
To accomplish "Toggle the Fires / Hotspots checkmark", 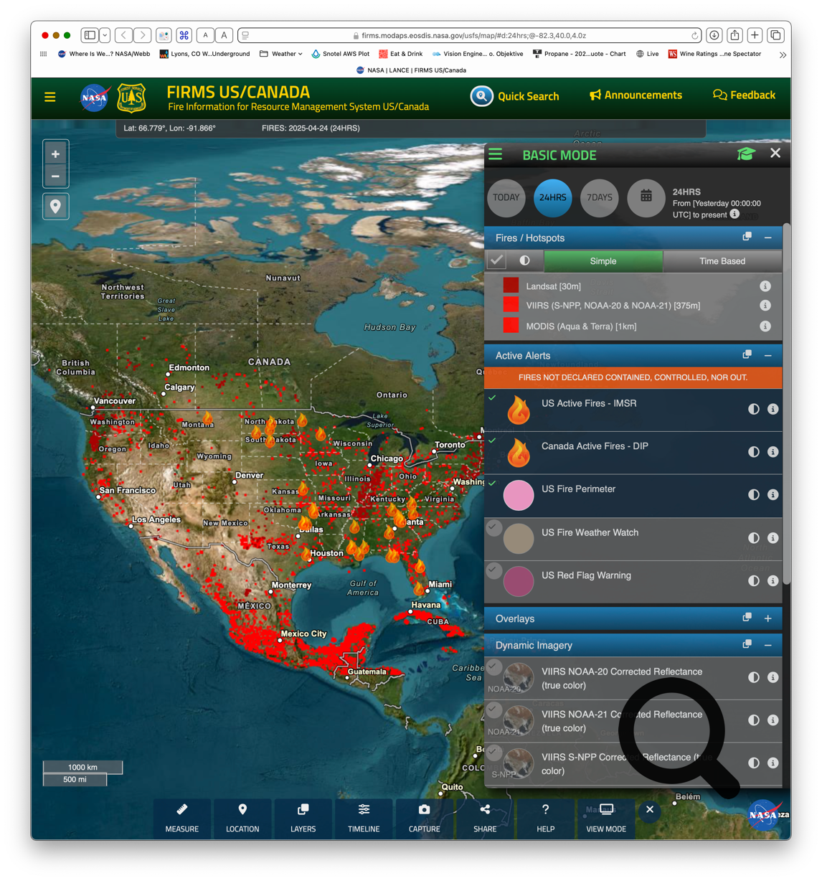I will click(x=496, y=260).
